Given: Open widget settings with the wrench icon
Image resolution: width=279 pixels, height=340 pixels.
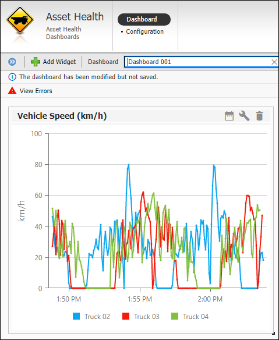Looking at the screenshot, I should (244, 116).
